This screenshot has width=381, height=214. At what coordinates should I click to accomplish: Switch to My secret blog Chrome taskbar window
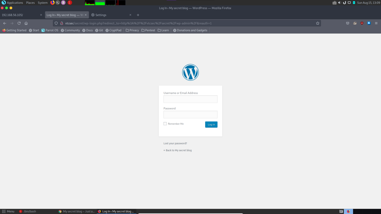click(x=77, y=211)
